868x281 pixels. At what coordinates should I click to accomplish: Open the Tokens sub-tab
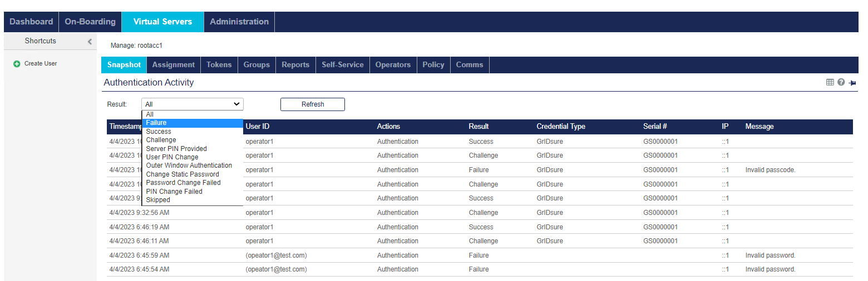click(x=219, y=65)
